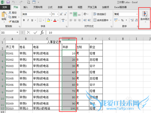Image resolution: width=151 pixels, height=113 pixels.
Task: Confirm entry with checkmark button
Action: point(35,33)
